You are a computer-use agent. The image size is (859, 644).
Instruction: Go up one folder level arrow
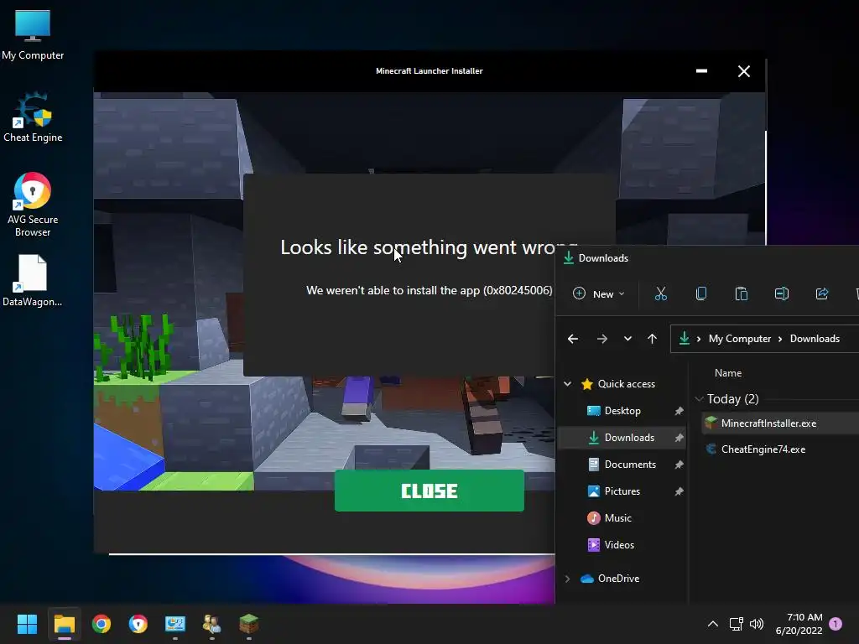652,339
